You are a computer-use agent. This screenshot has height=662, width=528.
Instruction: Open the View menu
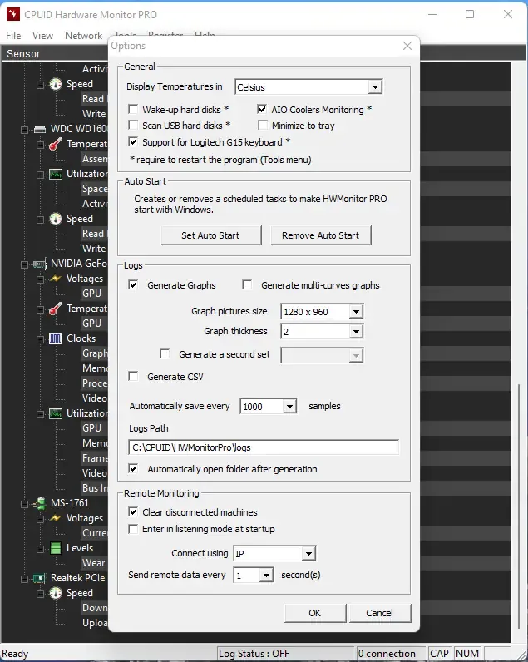coord(42,36)
